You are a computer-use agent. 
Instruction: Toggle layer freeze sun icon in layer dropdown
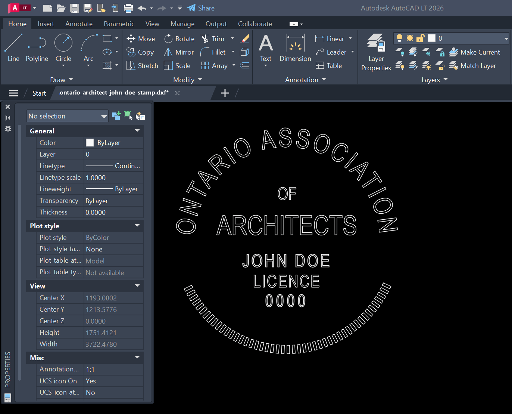click(x=410, y=38)
